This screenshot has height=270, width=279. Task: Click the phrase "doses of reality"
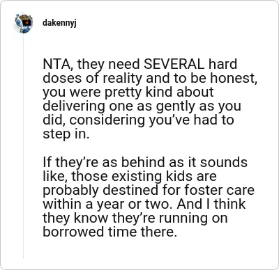pos(92,79)
